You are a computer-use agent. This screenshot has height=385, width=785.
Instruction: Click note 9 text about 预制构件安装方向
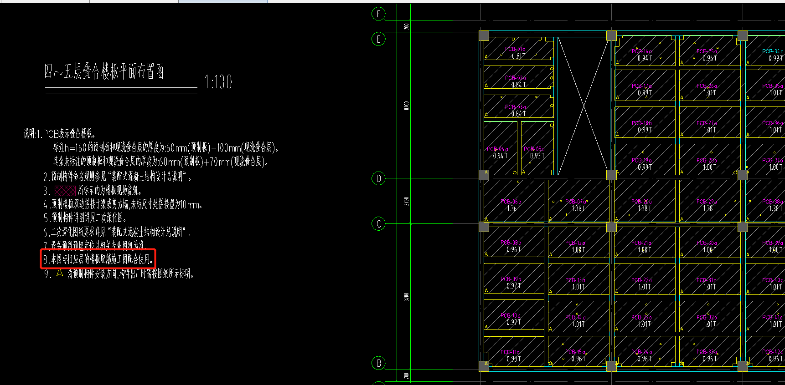coord(130,274)
